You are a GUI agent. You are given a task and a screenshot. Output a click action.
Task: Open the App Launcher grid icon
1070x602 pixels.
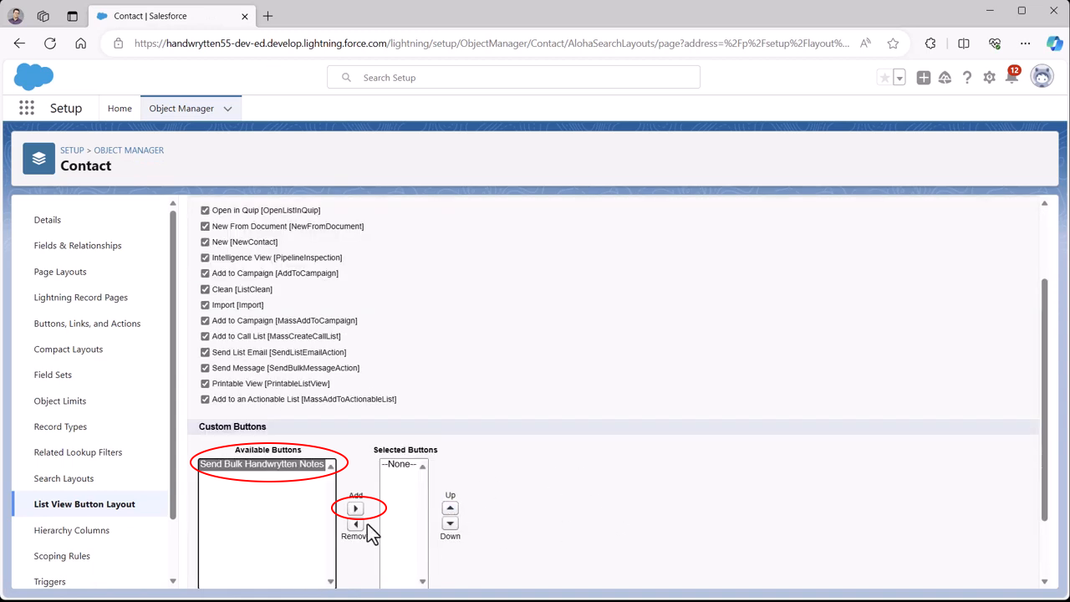27,108
